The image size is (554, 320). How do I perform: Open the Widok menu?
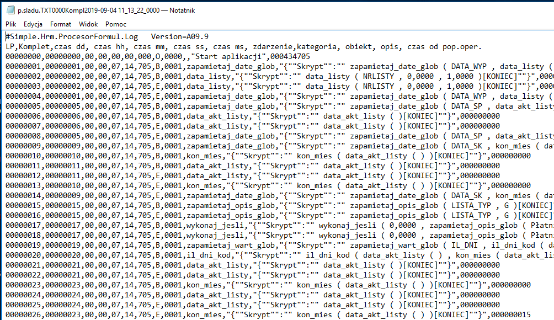pos(88,24)
